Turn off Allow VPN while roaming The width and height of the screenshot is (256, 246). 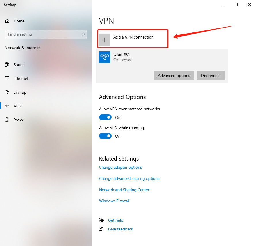coord(105,136)
